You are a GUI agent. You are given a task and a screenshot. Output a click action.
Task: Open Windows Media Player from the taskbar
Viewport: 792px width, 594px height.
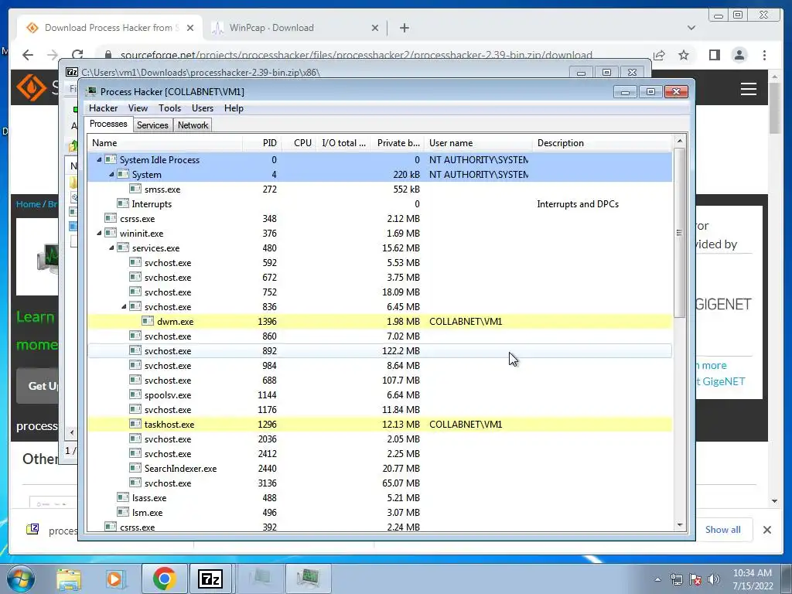[x=114, y=579]
